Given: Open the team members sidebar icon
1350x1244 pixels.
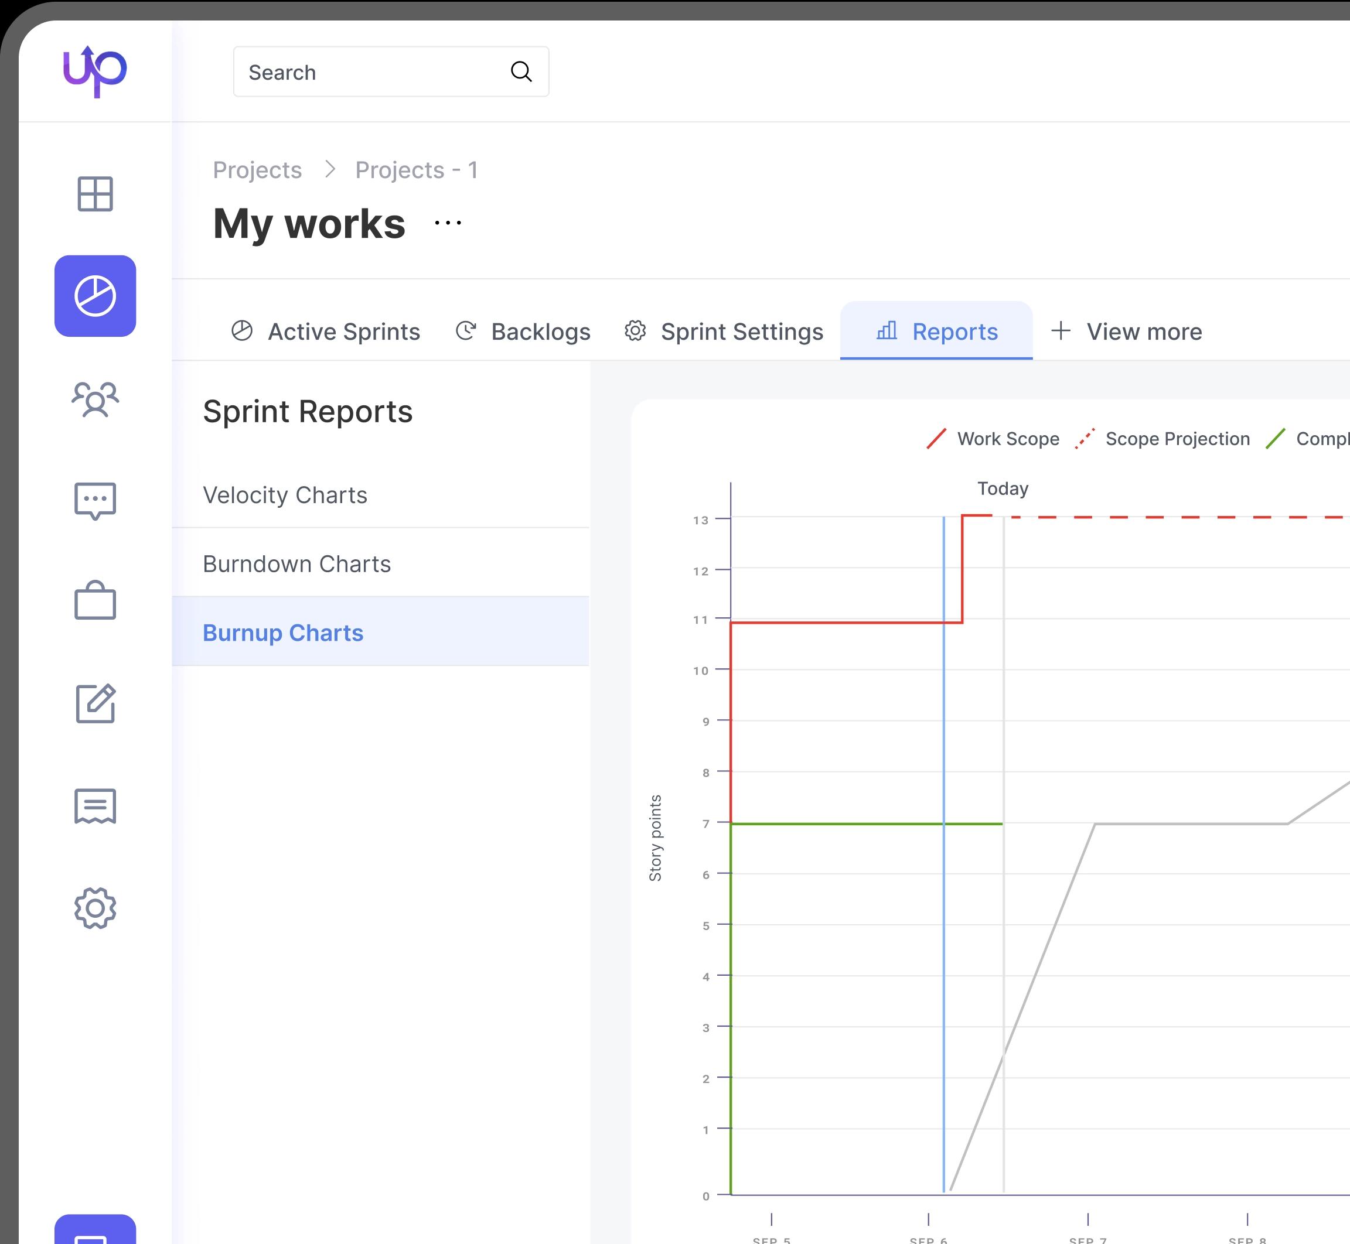Looking at the screenshot, I should coord(95,399).
